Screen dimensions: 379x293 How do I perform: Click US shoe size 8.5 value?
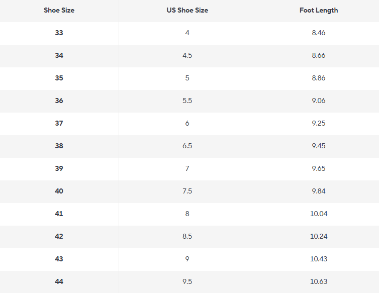(187, 236)
